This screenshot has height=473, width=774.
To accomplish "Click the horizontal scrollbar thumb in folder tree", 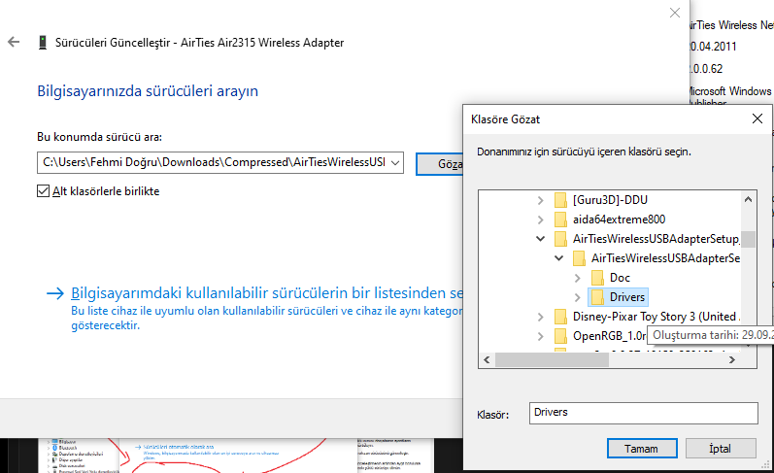I will tap(552, 360).
